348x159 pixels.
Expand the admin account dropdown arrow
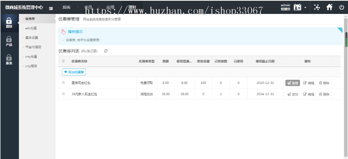305,7
